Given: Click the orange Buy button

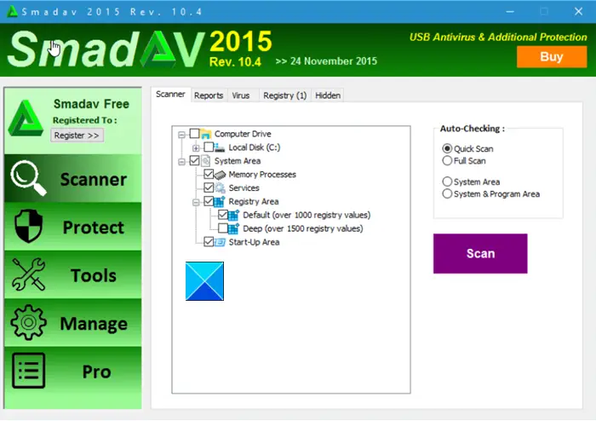Looking at the screenshot, I should click(552, 56).
